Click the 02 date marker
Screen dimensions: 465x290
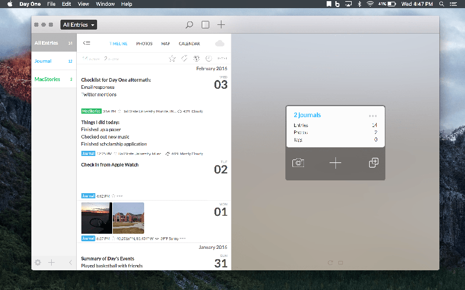(221, 169)
